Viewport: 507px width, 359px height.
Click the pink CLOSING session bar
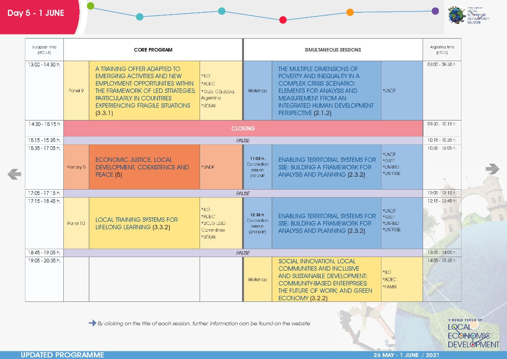click(x=243, y=129)
